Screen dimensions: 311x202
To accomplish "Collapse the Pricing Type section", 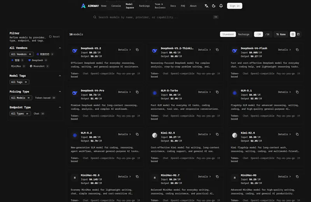I will pos(60,92).
